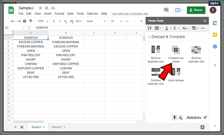Viewport: 224px width, 135px height.
Task: Open the Google Sheets home icon
Action: click(11, 10)
